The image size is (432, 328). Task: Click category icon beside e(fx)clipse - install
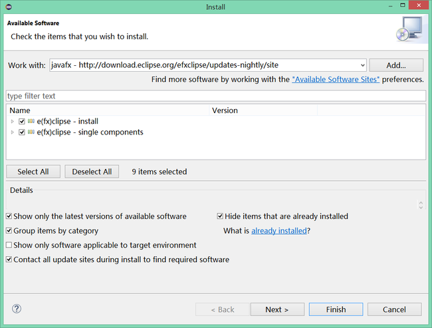click(31, 121)
